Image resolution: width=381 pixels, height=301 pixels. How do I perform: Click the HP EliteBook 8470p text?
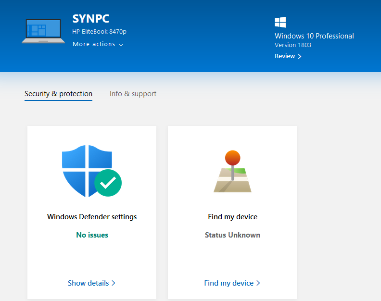[99, 32]
